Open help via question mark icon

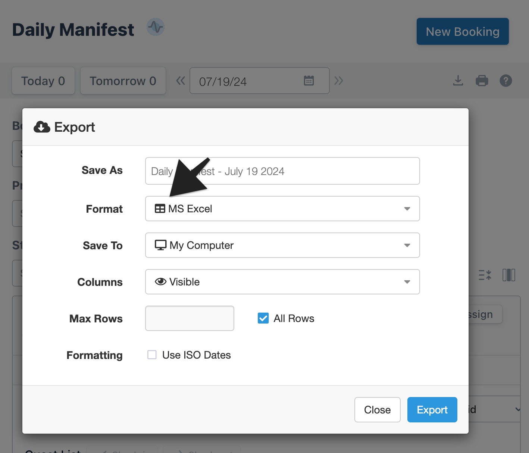(x=506, y=81)
